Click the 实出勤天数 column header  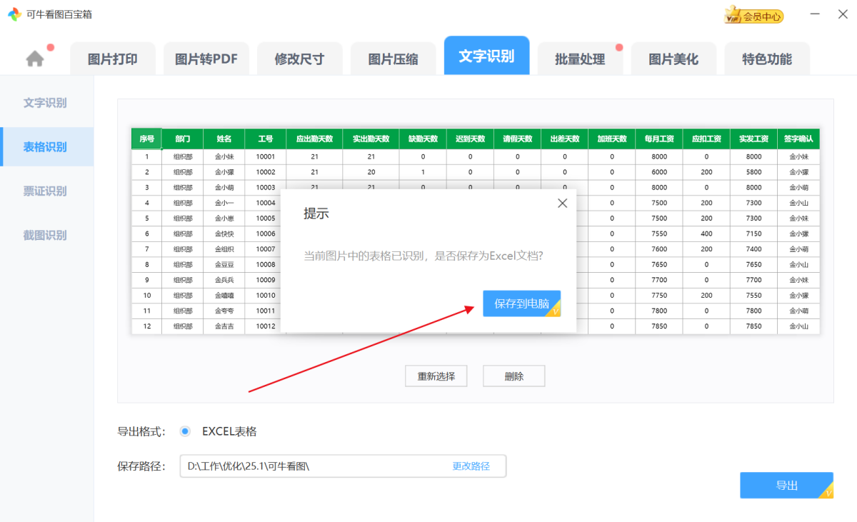click(371, 139)
